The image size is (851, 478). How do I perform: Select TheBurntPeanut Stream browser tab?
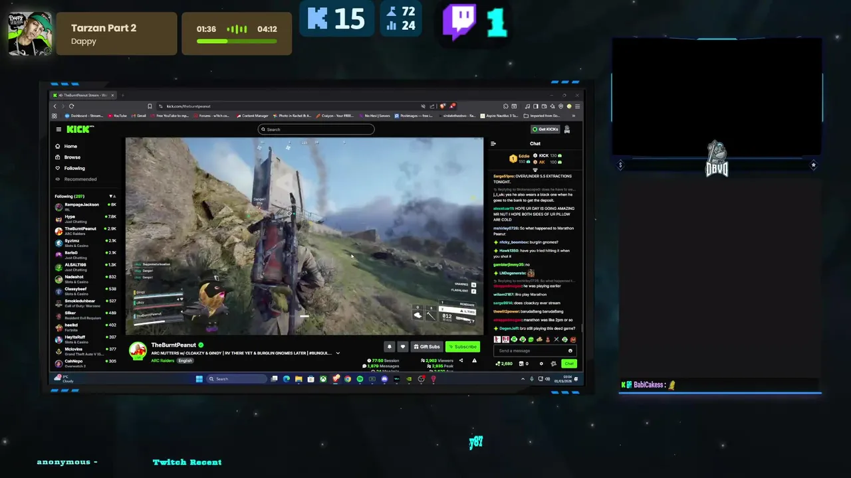coord(84,96)
